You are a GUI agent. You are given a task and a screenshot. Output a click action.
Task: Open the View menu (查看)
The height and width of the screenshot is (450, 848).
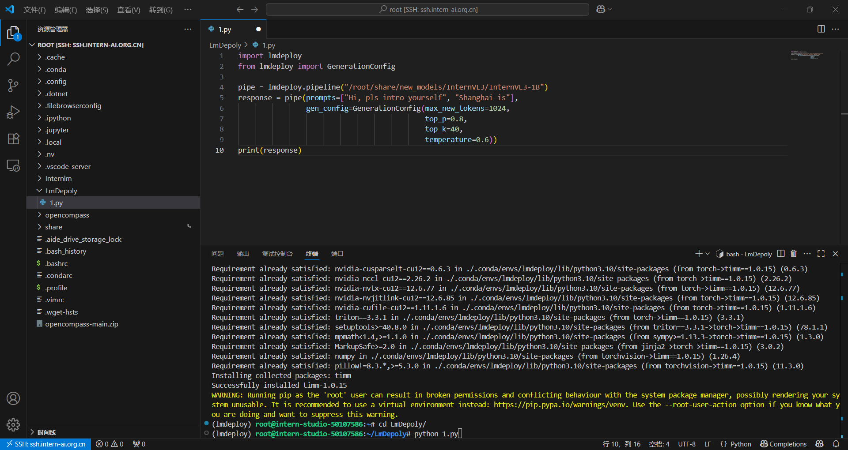click(x=129, y=10)
